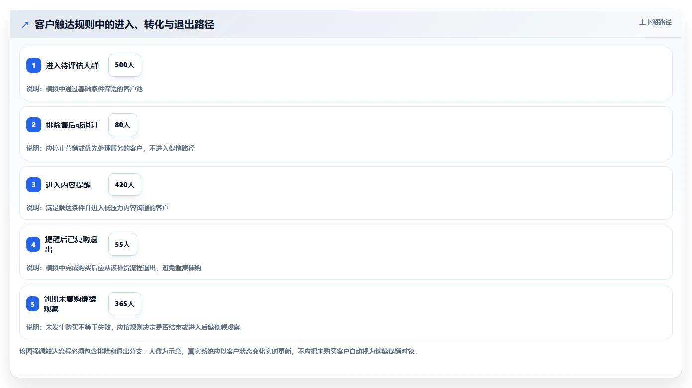Click the step 1 number badge
Image resolution: width=692 pixels, height=388 pixels.
(x=34, y=65)
